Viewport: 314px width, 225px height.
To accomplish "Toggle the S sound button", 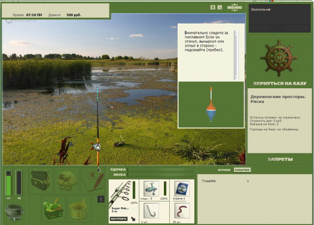I will pos(220,7).
